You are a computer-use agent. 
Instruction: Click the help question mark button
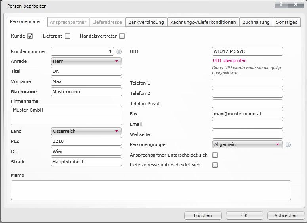click(281, 4)
